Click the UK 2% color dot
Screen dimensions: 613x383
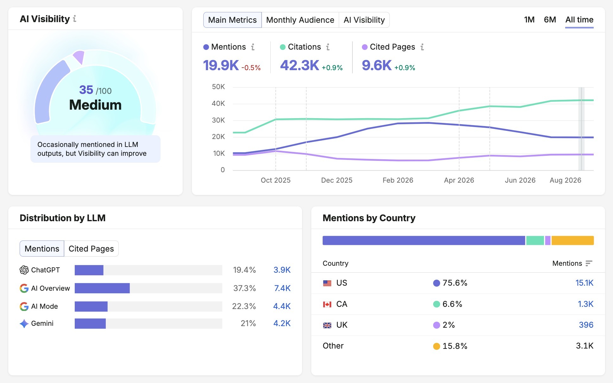coord(437,325)
